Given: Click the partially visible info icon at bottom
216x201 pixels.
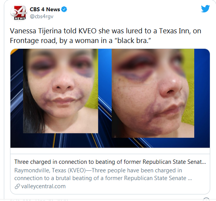Looking at the screenshot, I should [206, 199].
